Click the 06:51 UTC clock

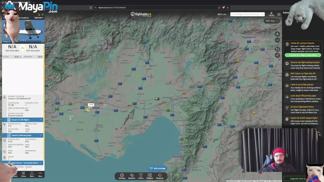coord(222,14)
